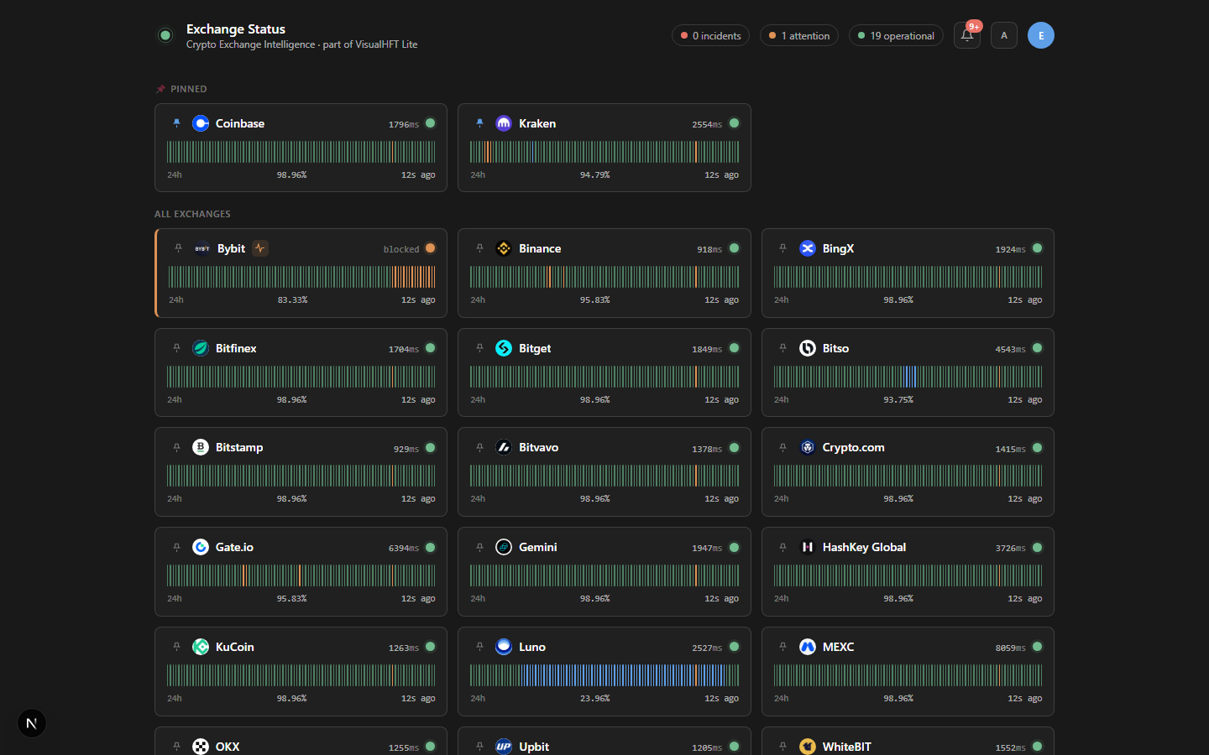Click the MEXC logo icon
Viewport: 1209px width, 755px height.
tap(808, 647)
